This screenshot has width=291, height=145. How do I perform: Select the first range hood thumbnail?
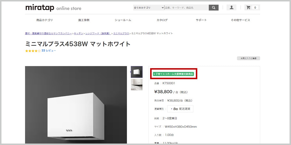coord(136,72)
